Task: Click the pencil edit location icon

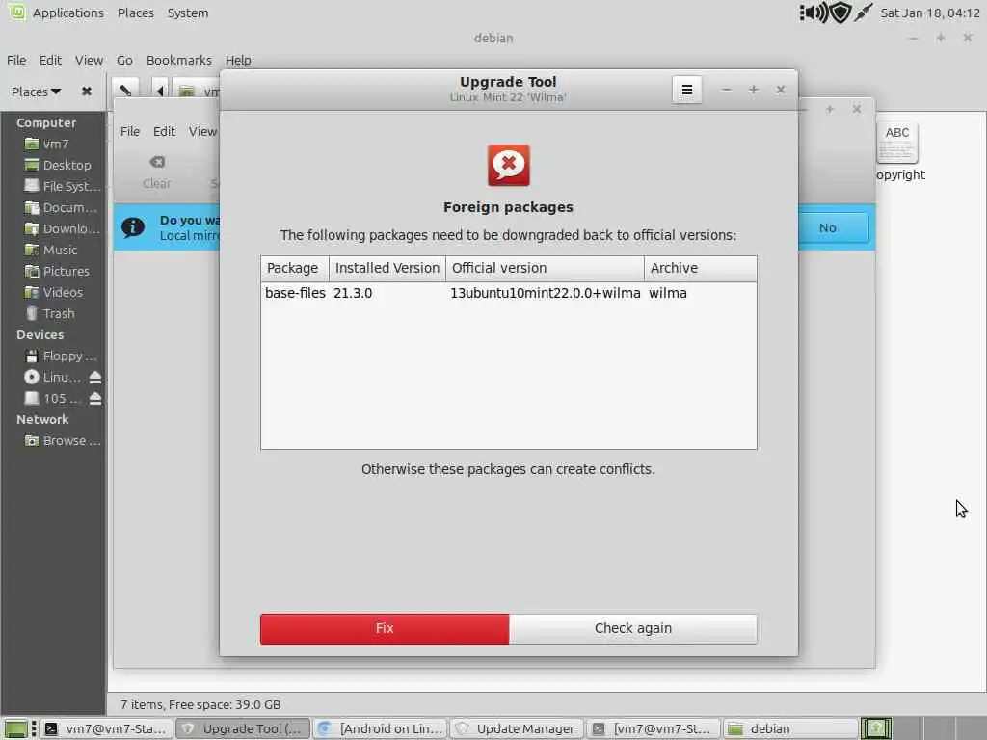Action: 125,91
